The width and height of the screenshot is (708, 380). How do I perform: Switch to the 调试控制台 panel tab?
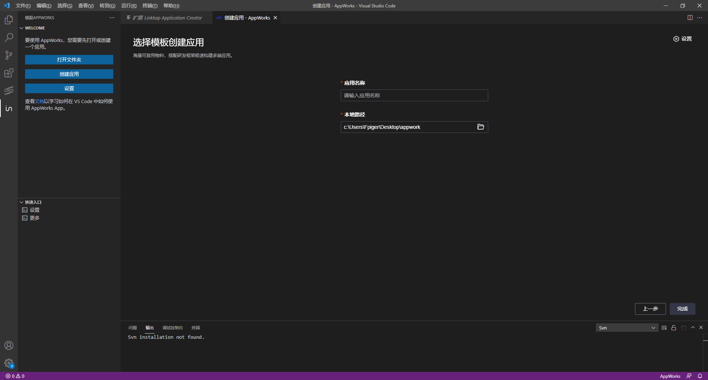[173, 328]
